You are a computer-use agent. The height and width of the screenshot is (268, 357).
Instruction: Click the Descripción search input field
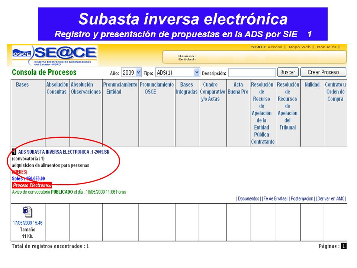252,73
